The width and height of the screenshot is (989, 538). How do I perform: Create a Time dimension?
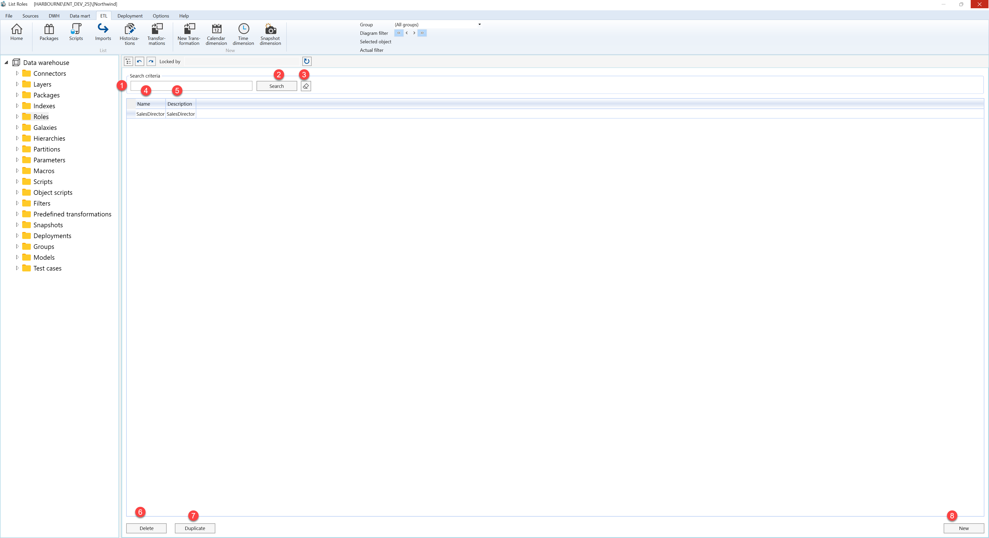(x=243, y=35)
